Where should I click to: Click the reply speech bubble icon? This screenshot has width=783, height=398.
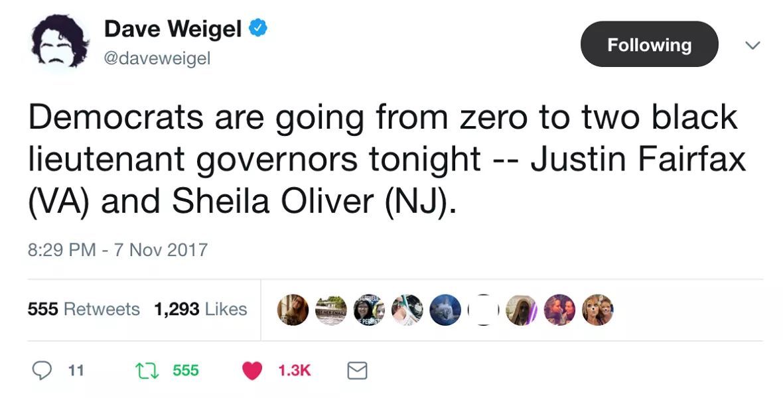click(x=42, y=371)
